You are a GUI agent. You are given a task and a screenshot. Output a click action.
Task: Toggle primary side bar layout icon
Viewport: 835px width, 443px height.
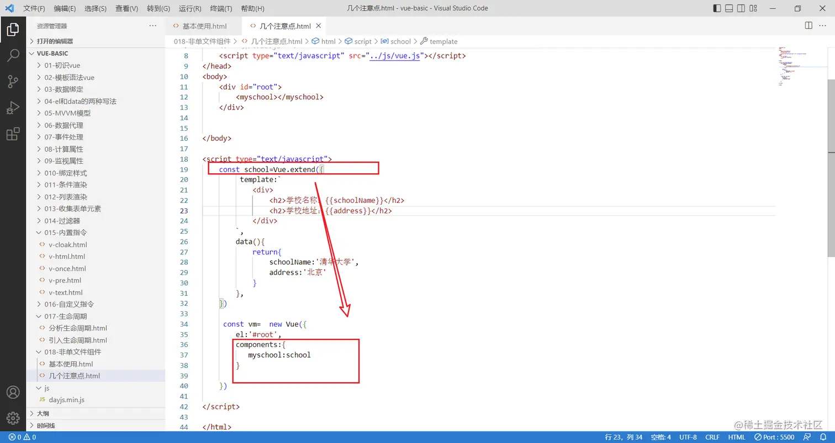(x=717, y=8)
